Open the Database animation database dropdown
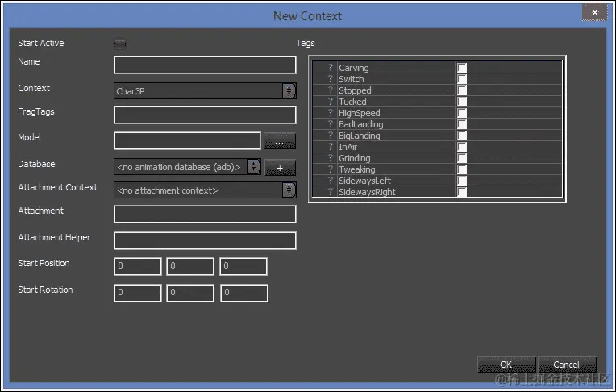 click(x=187, y=167)
